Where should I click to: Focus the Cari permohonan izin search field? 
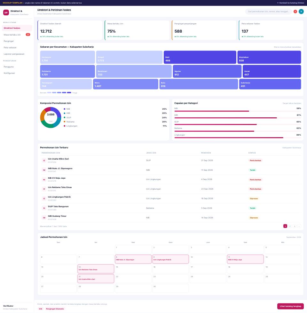tap(269, 12)
